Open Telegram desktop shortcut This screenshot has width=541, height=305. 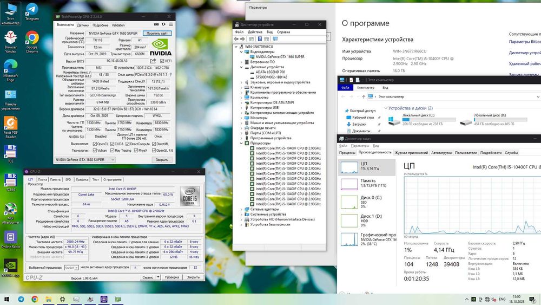(32, 12)
